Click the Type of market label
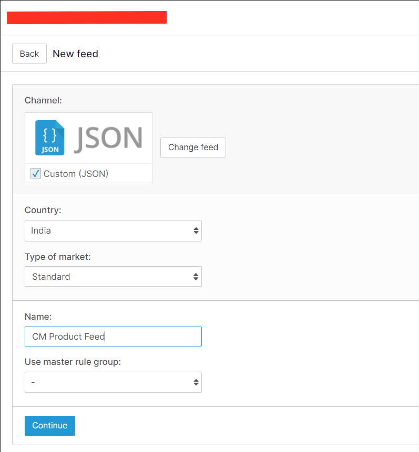Image resolution: width=419 pixels, height=452 pixels. (57, 257)
